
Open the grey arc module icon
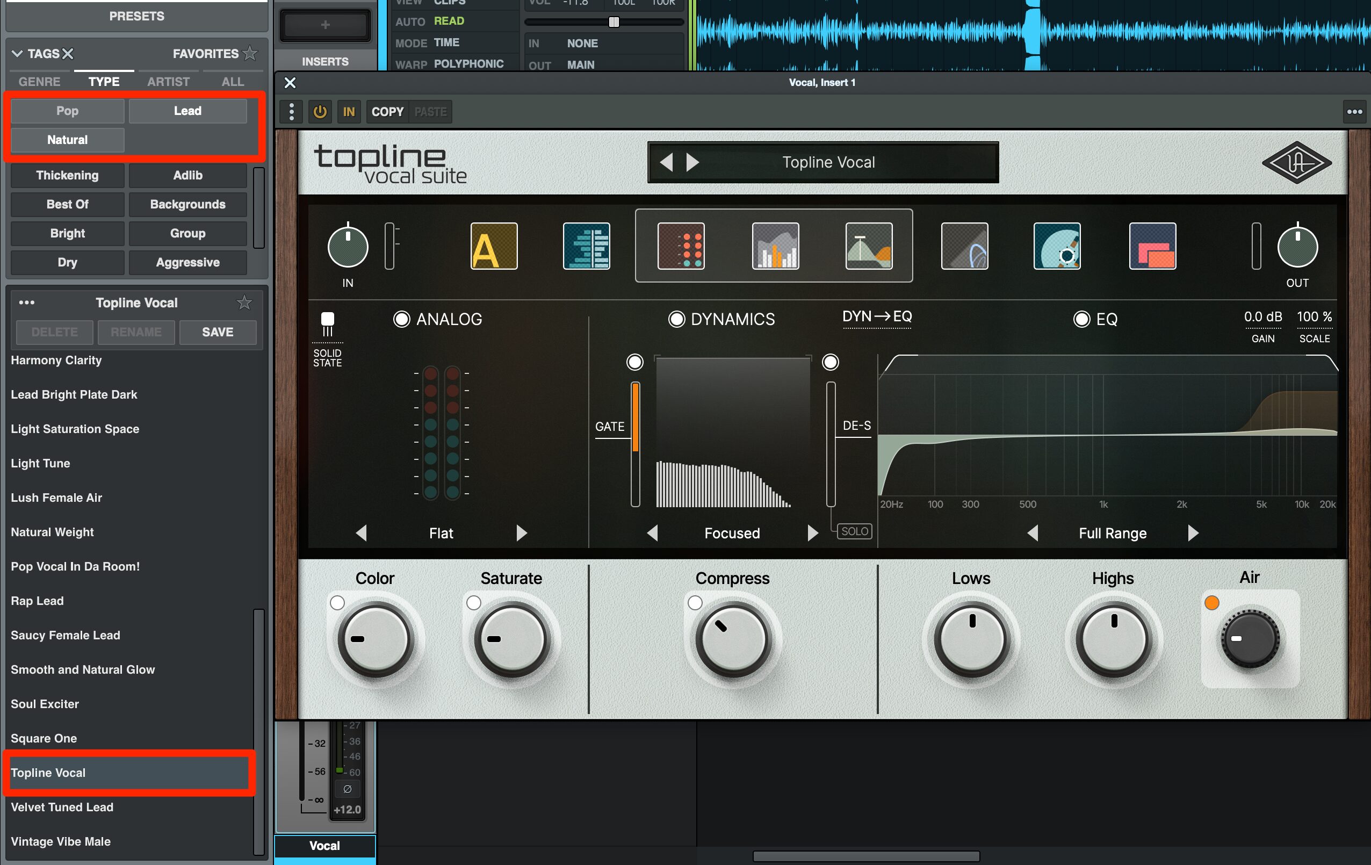click(x=964, y=246)
